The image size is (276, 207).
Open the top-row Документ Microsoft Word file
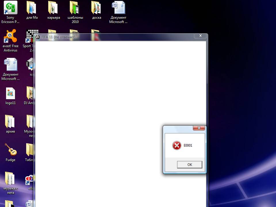click(118, 12)
